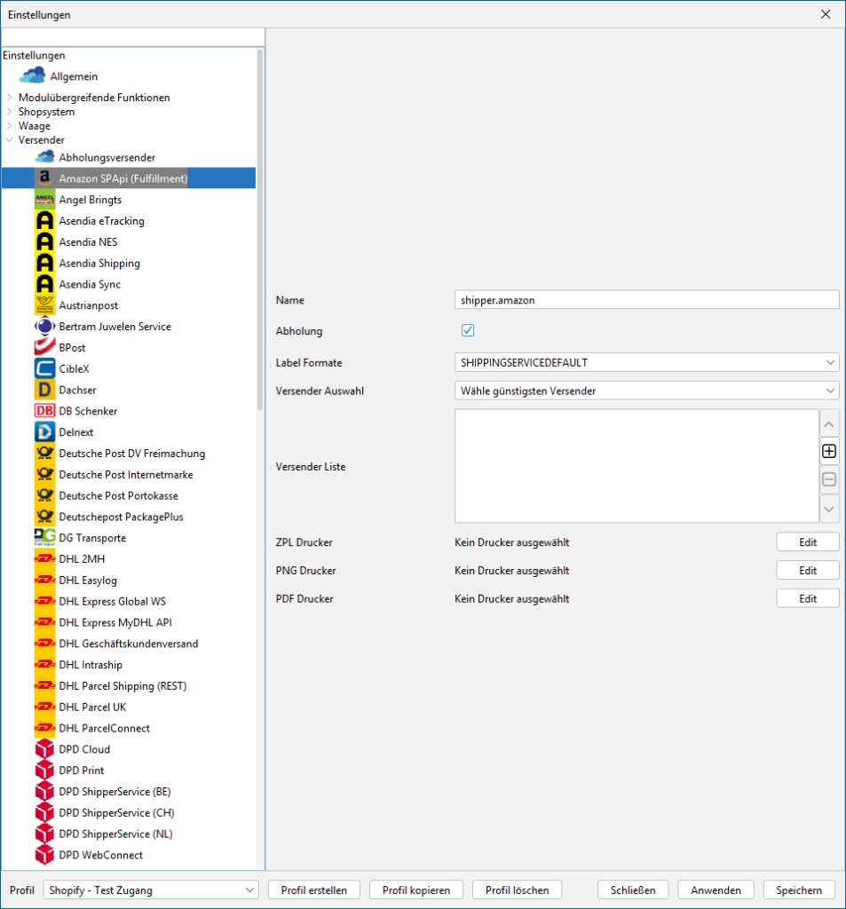Click Edit for ZPL Drucker

click(807, 542)
